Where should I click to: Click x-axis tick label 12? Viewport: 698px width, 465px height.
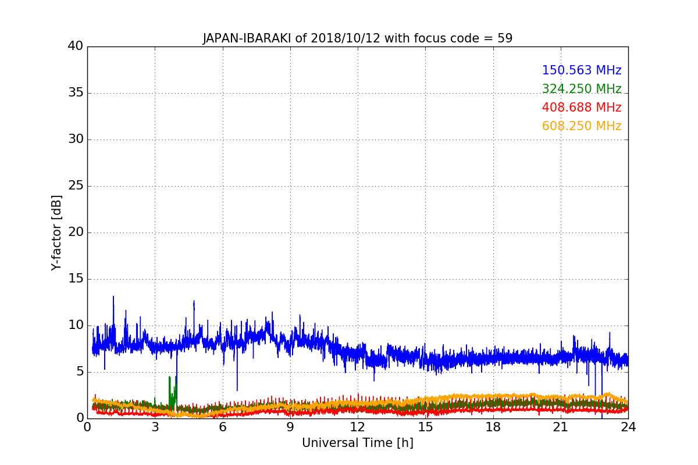[x=358, y=427]
